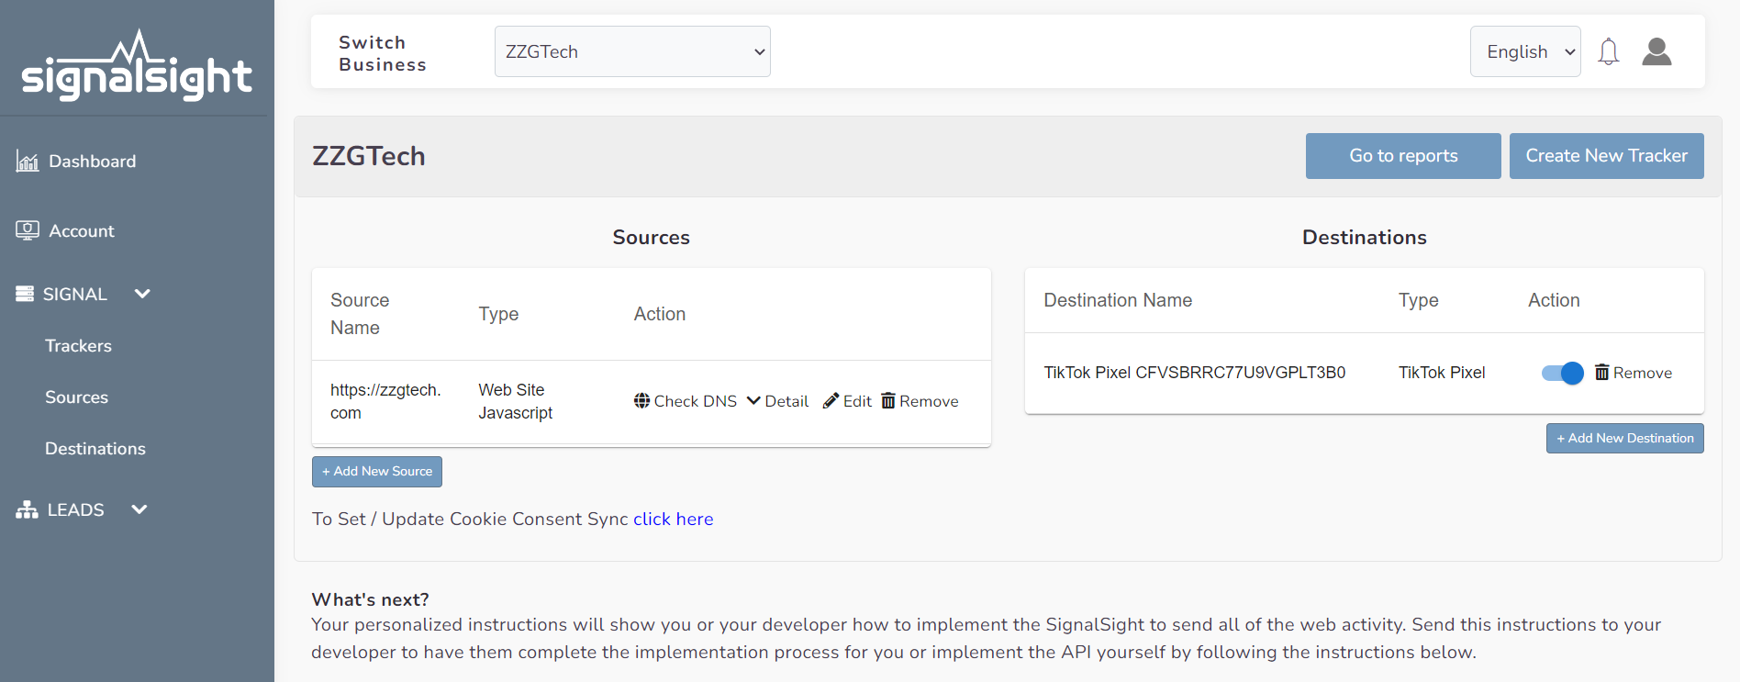Open the Switch Business dropdown
This screenshot has height=682, width=1740.
point(632,51)
